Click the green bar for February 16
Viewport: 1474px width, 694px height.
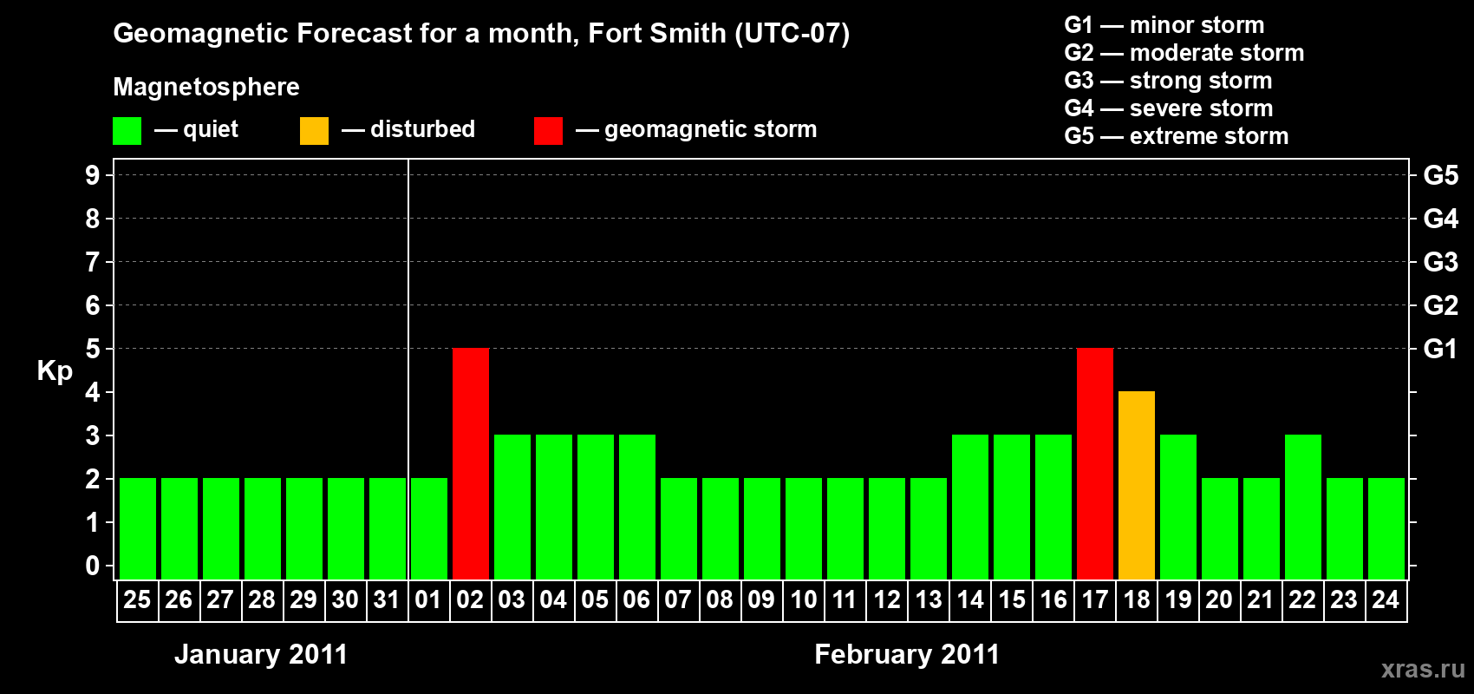1053,507
